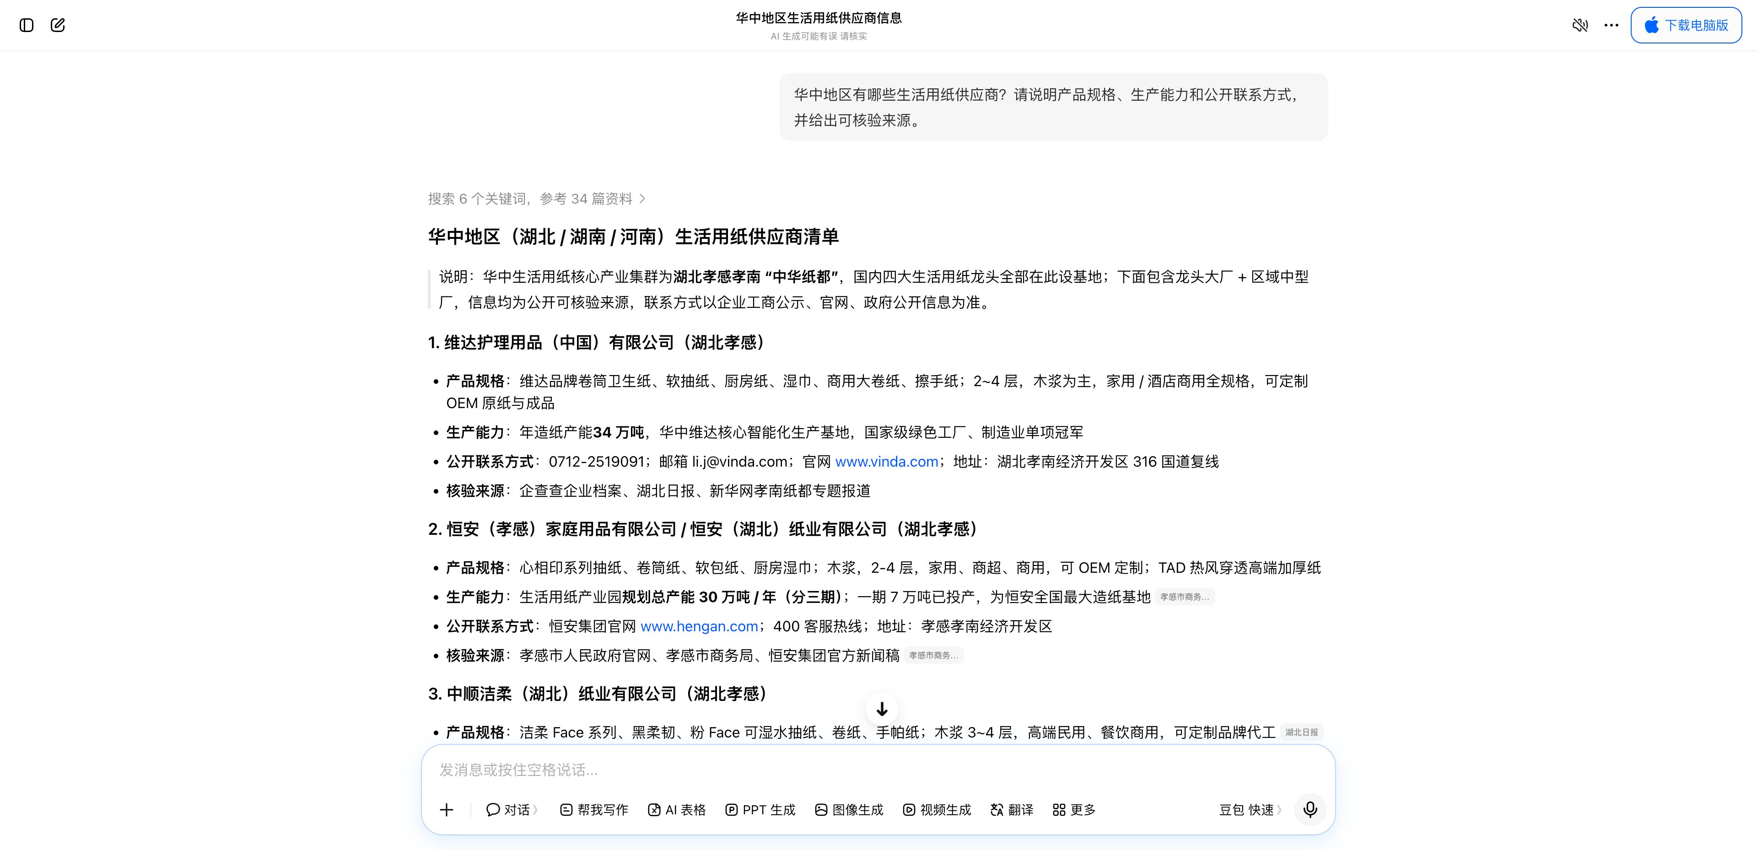Click 孝感市商务 citation chip after 官方新闻稿

click(x=934, y=656)
